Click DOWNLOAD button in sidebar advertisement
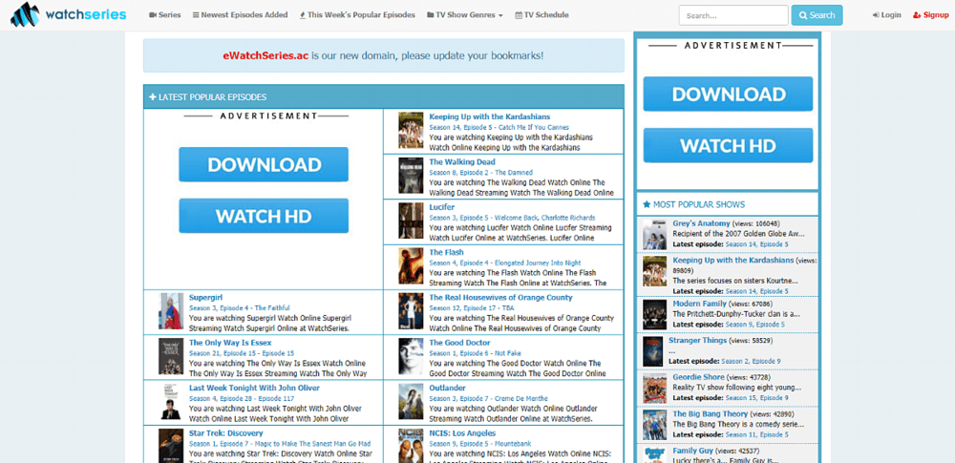This screenshot has width=955, height=463. coord(728,94)
